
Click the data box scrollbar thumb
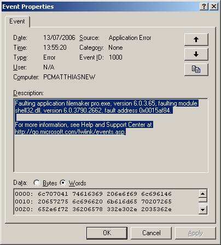(202, 200)
